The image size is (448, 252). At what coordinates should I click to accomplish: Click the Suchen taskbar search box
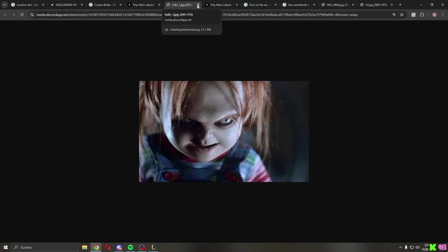coord(45,247)
